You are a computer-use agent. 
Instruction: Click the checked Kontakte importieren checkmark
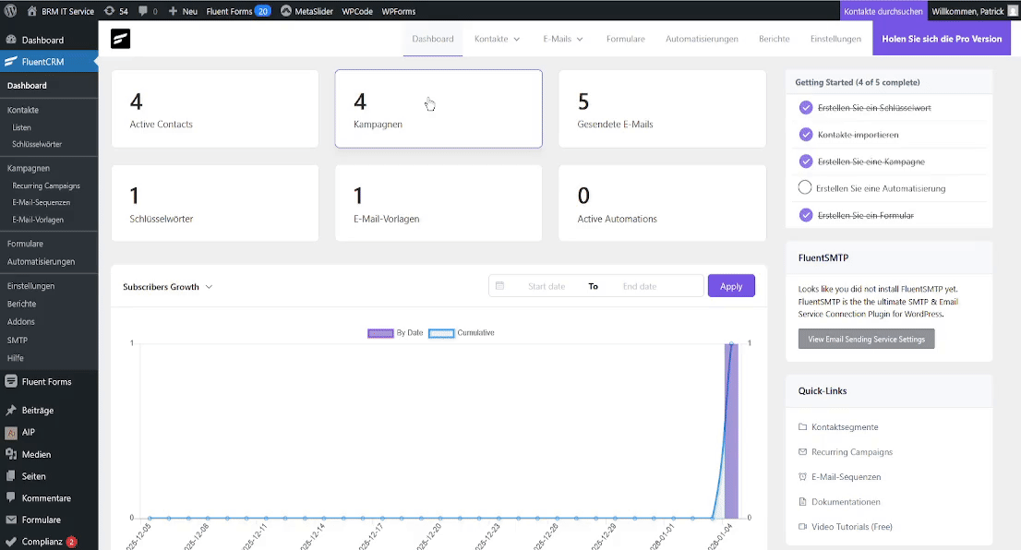pos(805,135)
